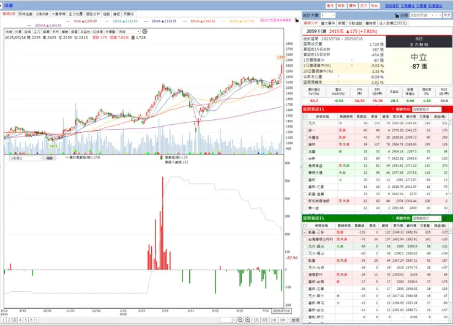The height and width of the screenshot is (326, 453).
Task: Check the 台新 row in the buy table
Action: click(305, 158)
